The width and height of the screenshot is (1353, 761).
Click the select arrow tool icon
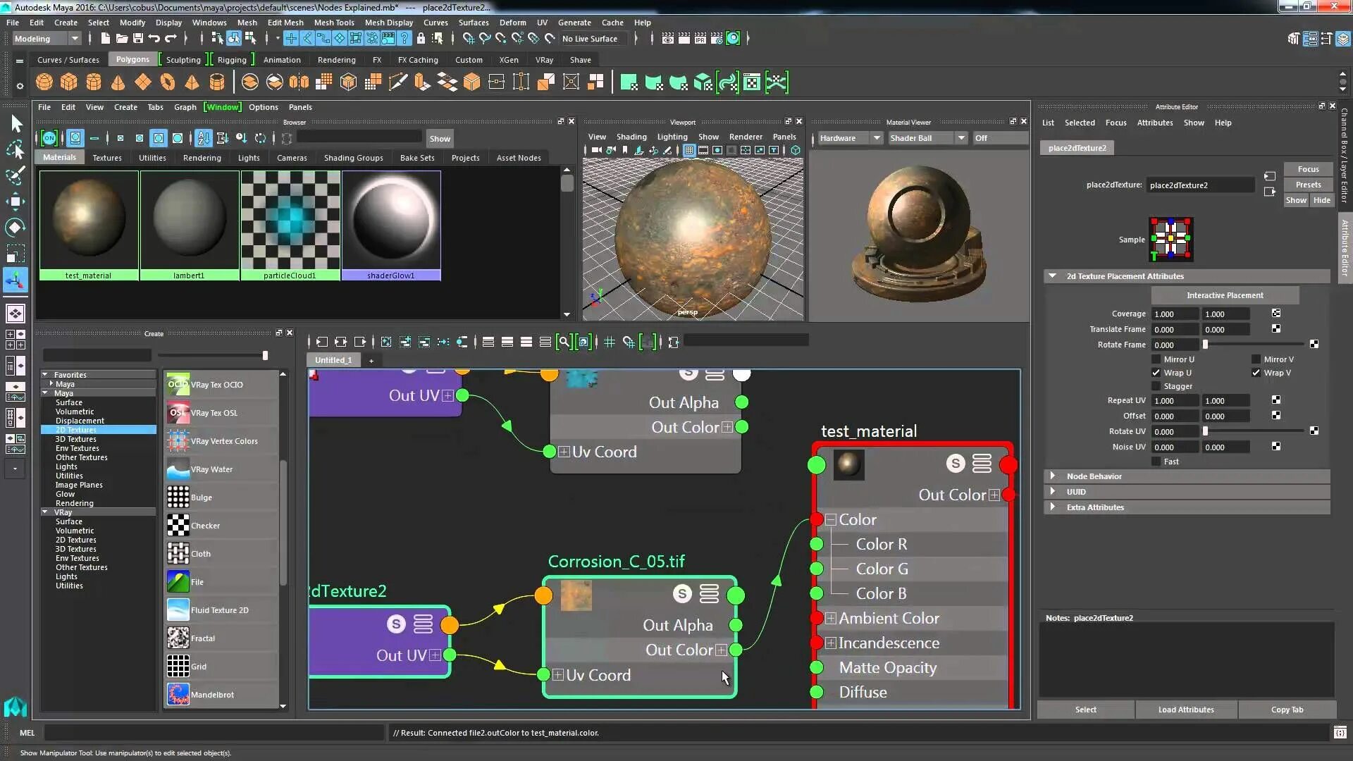(16, 124)
